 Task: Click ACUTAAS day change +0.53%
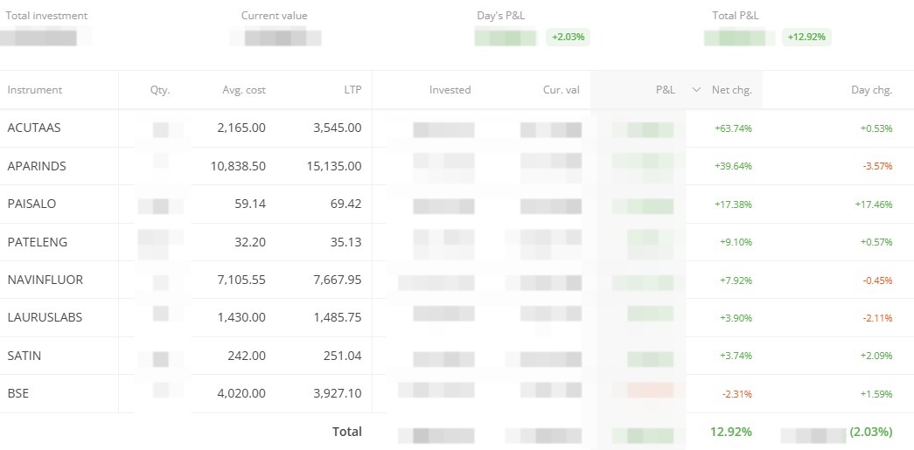tap(876, 128)
